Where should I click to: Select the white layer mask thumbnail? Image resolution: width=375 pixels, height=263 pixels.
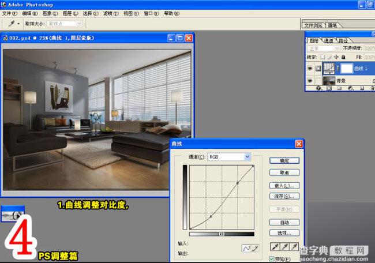click(x=347, y=69)
